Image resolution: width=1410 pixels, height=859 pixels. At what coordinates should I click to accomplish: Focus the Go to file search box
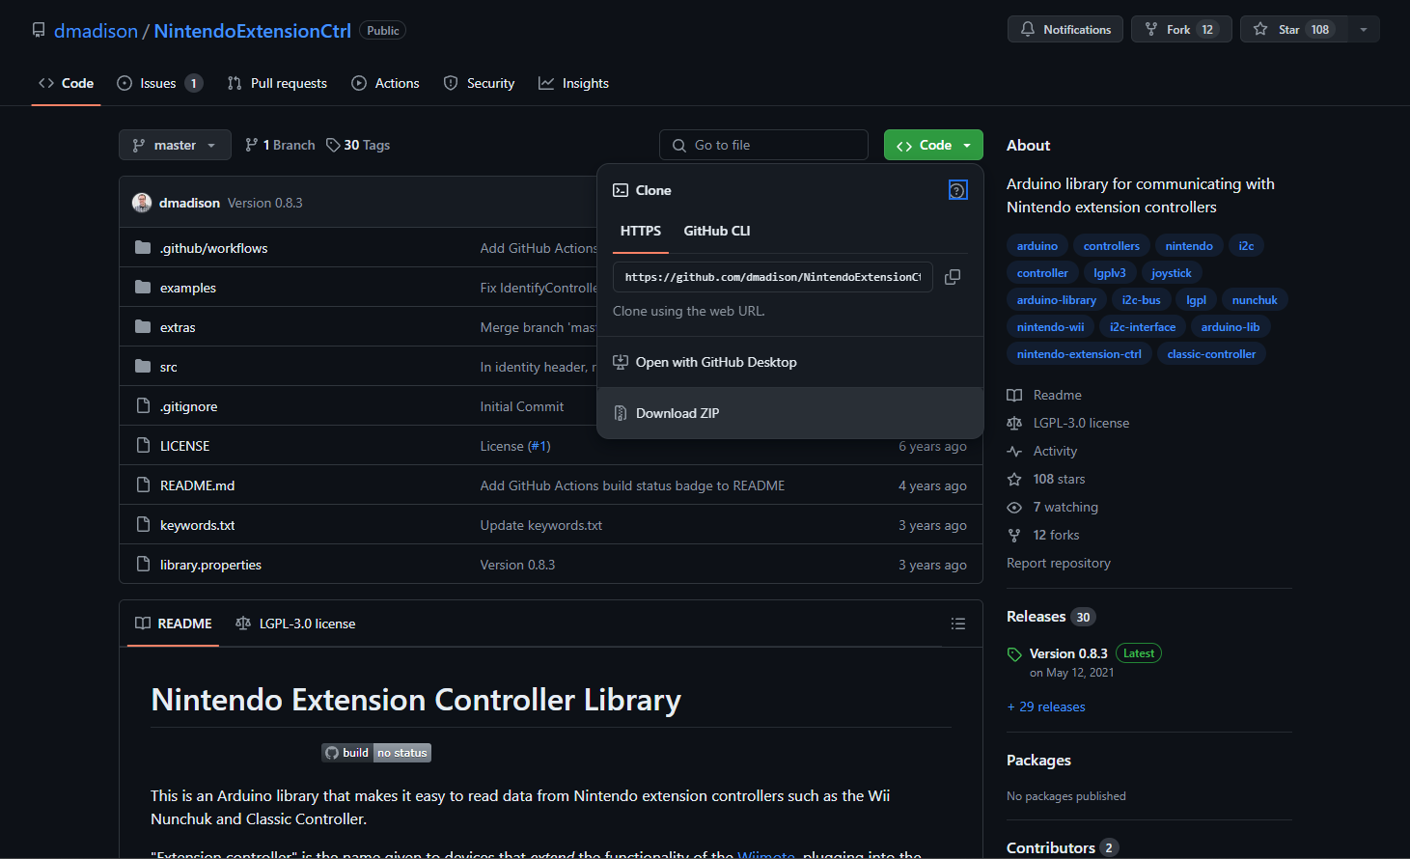(x=763, y=145)
